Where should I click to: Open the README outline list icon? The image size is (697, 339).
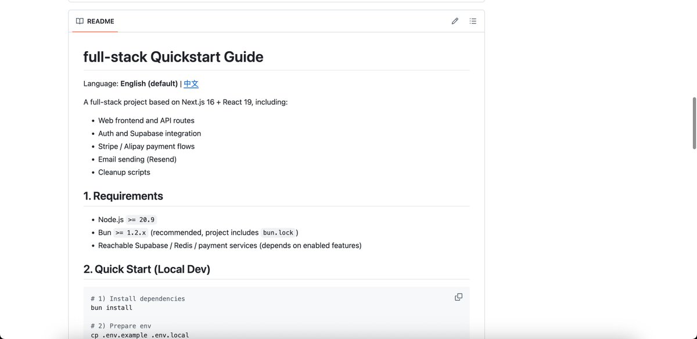click(x=473, y=21)
